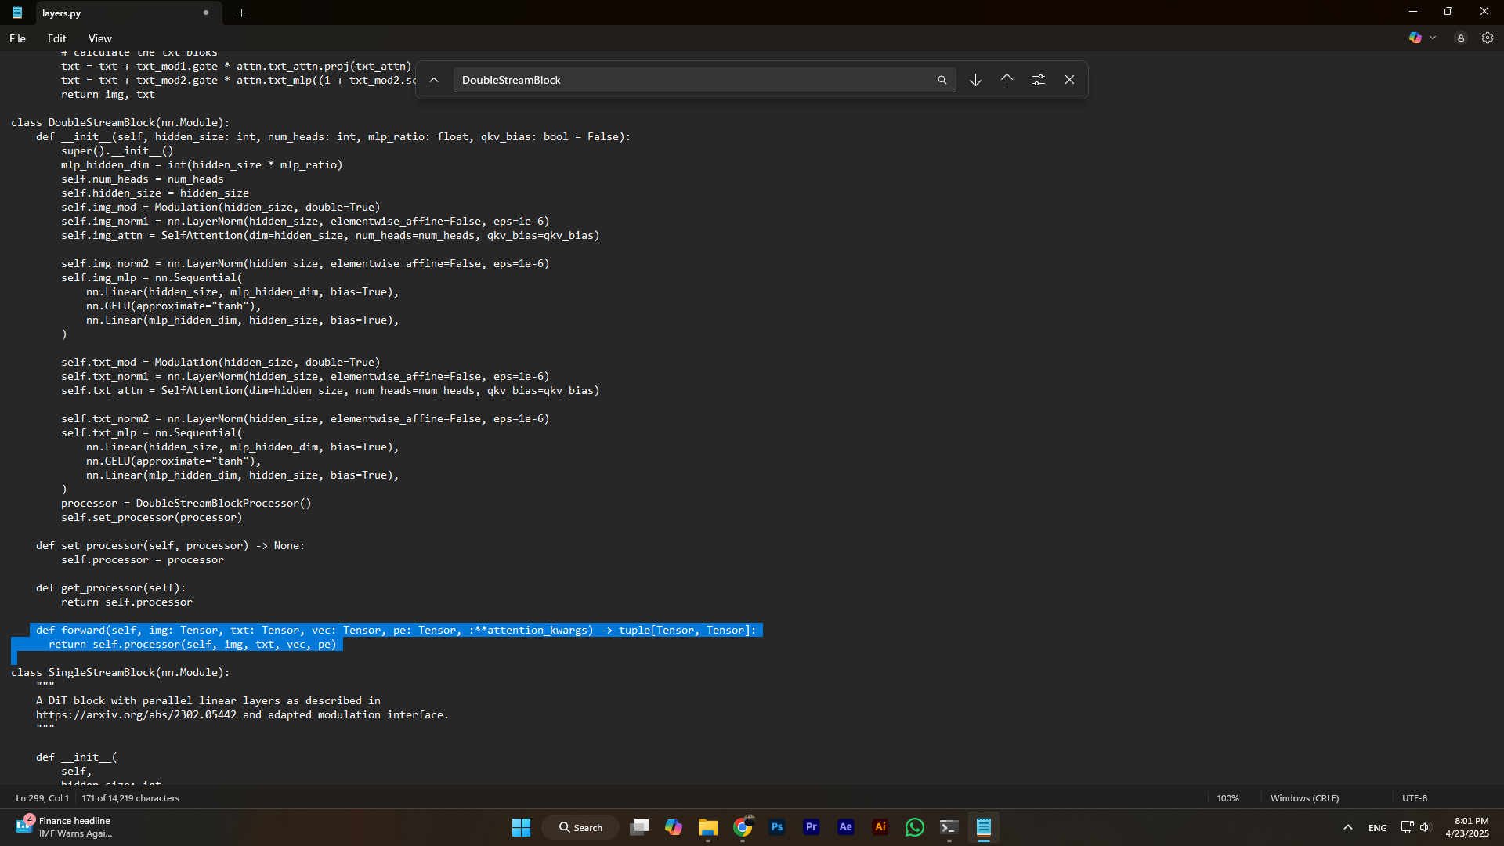Go to previous search result arrow
The image size is (1504, 846).
pos(1007,80)
